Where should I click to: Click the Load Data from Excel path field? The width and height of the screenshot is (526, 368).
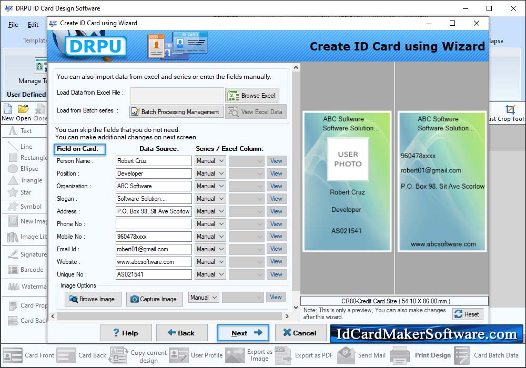tap(177, 96)
